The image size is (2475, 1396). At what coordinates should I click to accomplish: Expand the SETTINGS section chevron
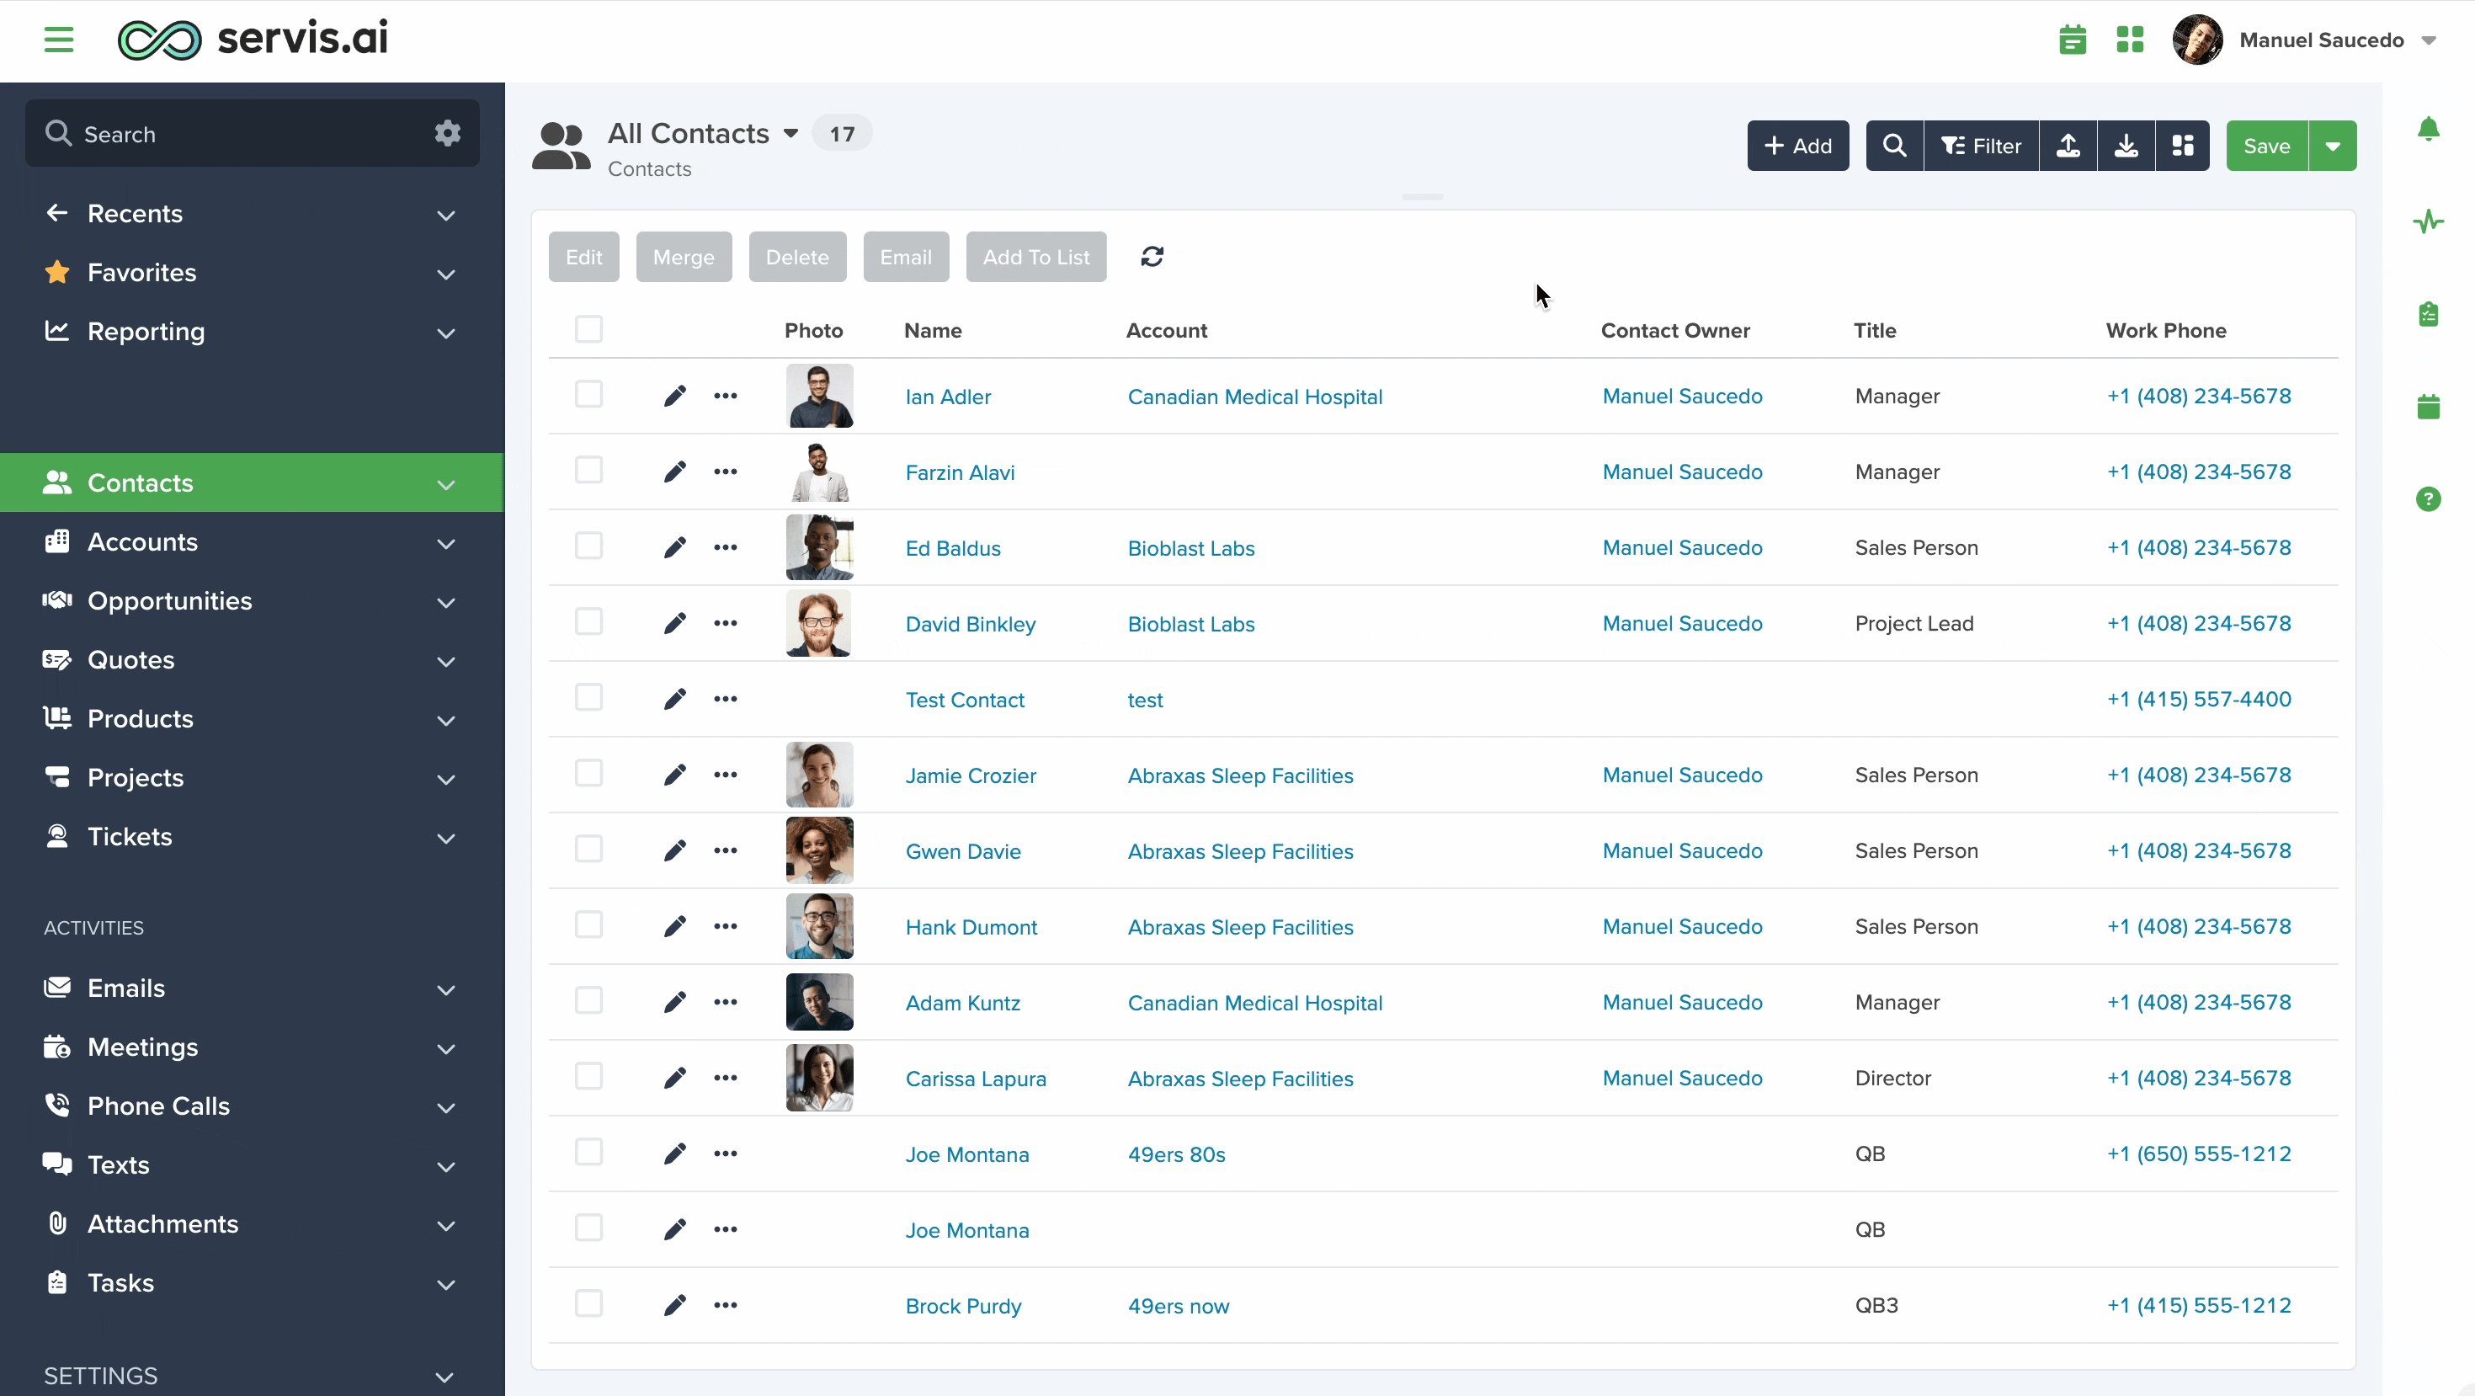click(444, 1377)
